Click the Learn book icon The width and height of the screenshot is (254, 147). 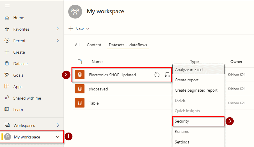click(x=7, y=109)
